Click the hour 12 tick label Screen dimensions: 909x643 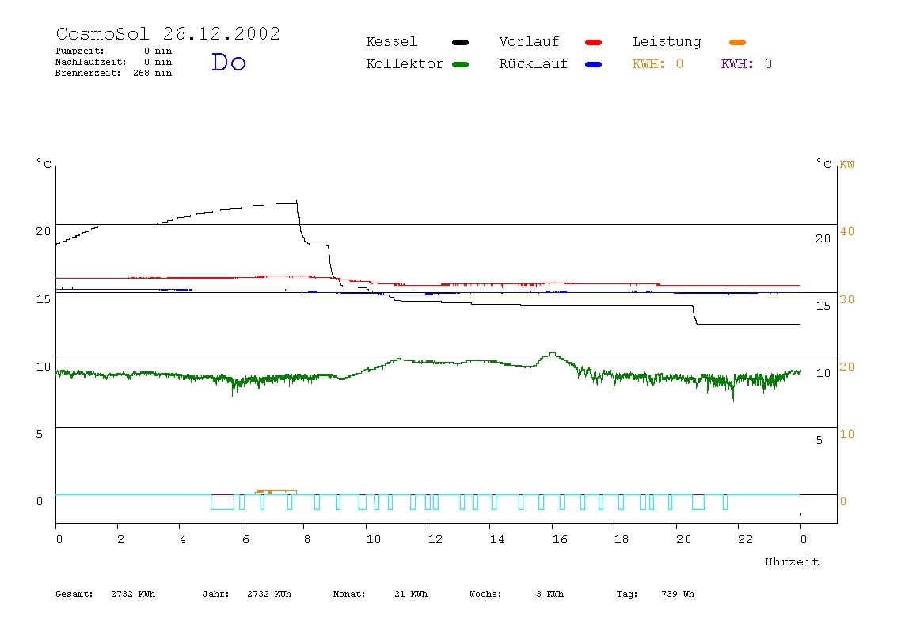pos(435,540)
